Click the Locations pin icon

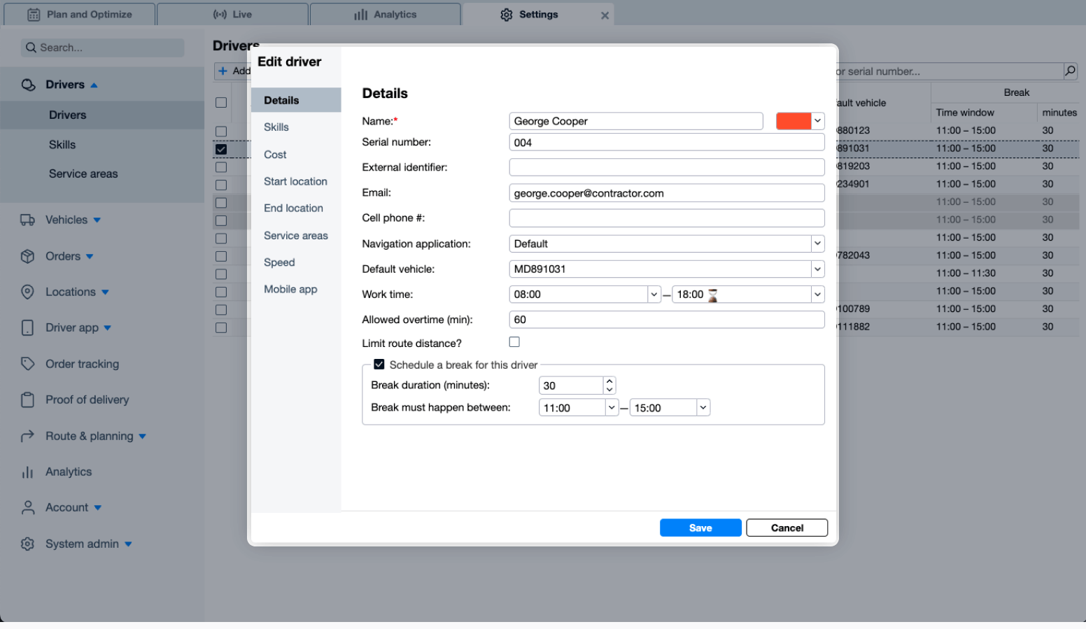[x=28, y=292]
